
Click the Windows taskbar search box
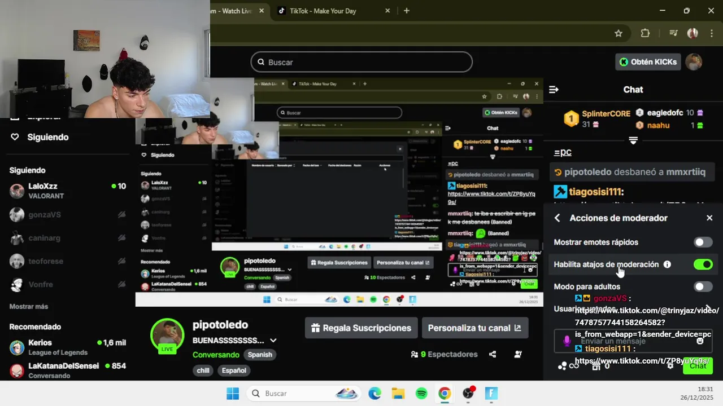tap(304, 394)
